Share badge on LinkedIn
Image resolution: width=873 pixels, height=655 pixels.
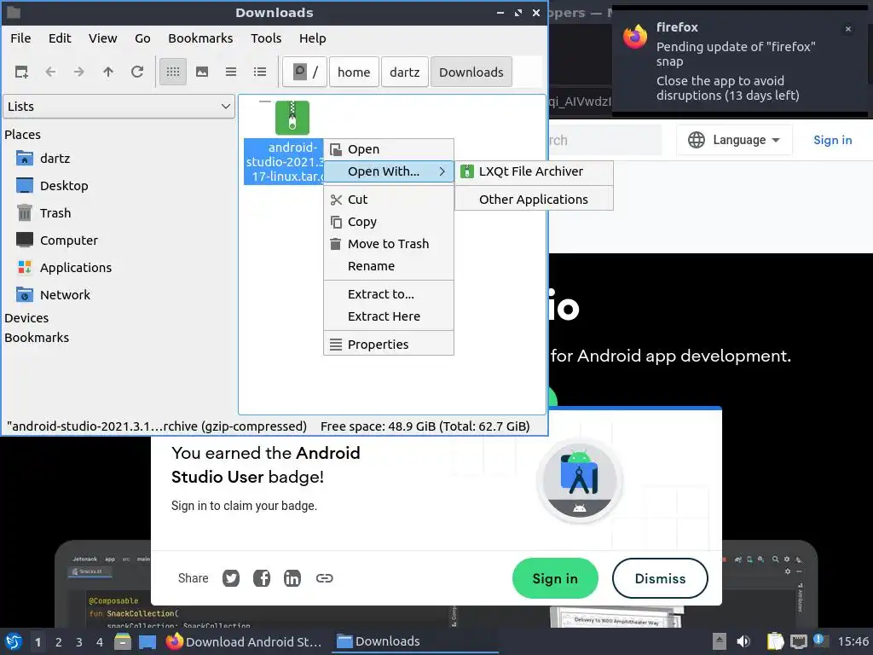[x=292, y=578]
